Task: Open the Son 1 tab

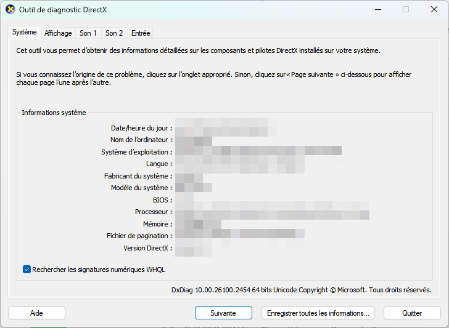Action: tap(88, 33)
